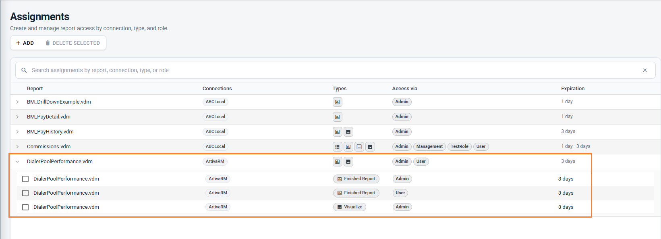The width and height of the screenshot is (661, 239).
Task: Click the '3 days' expiration for BM_PayHistory.vdm
Action: pyautogui.click(x=568, y=131)
